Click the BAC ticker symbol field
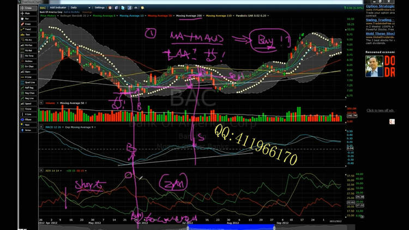Viewport: 409px width, 230px height. (x=43, y=8)
